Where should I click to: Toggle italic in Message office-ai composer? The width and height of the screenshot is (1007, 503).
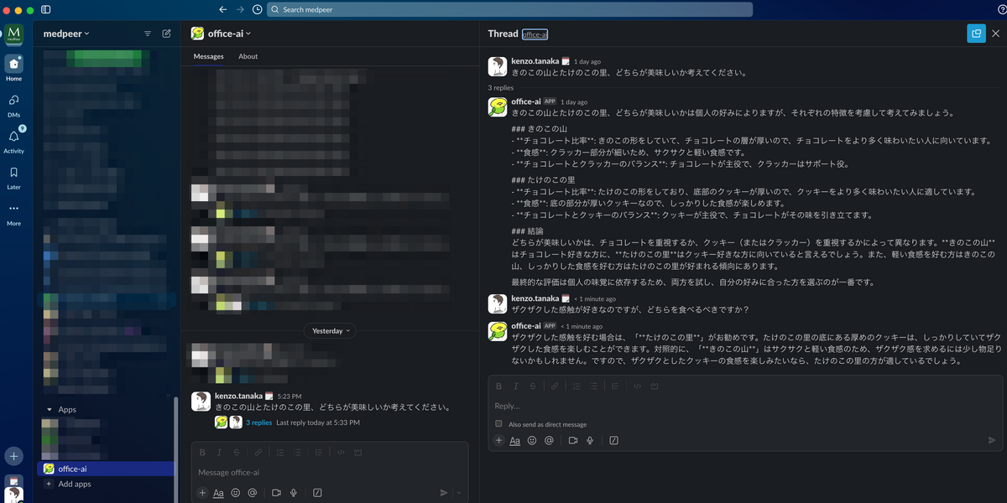pos(219,453)
